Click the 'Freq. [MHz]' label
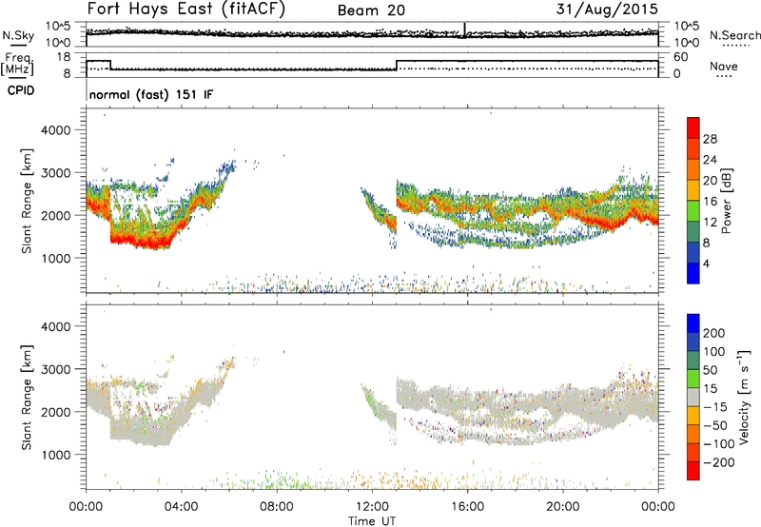The image size is (761, 527). coord(17,64)
